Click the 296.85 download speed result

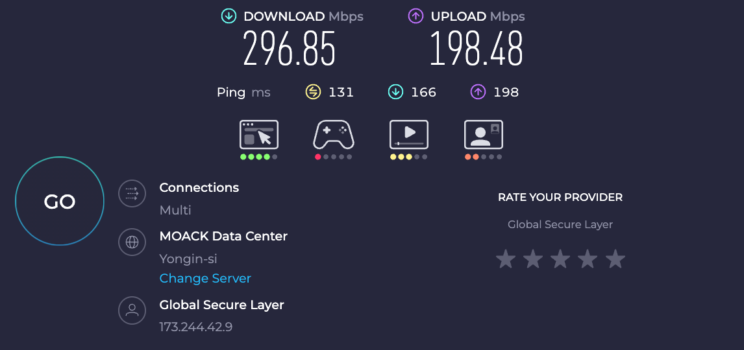click(290, 49)
